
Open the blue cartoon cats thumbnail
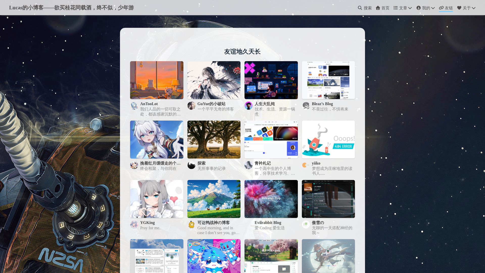(x=214, y=256)
